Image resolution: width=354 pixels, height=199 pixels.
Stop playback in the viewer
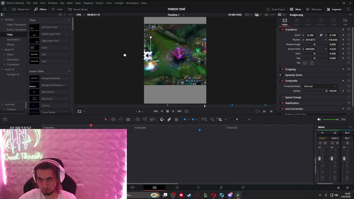click(x=168, y=111)
